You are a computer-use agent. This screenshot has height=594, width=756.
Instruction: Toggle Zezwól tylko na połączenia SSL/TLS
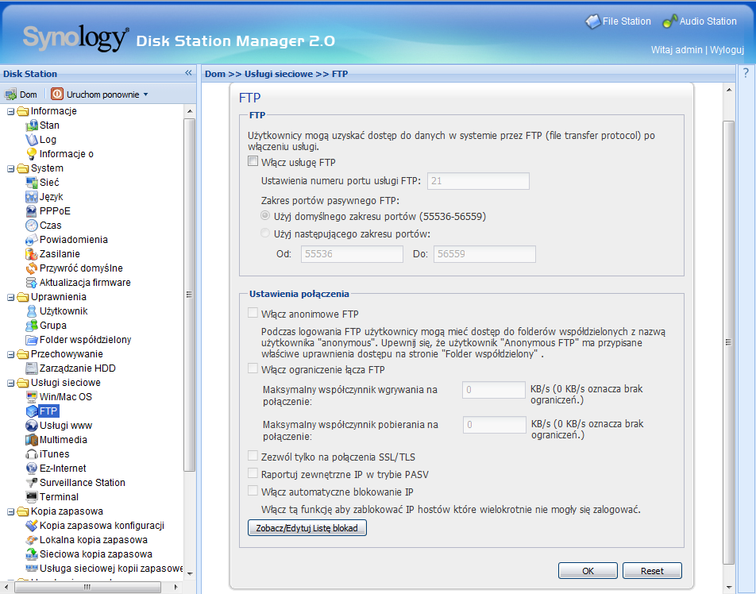[253, 456]
